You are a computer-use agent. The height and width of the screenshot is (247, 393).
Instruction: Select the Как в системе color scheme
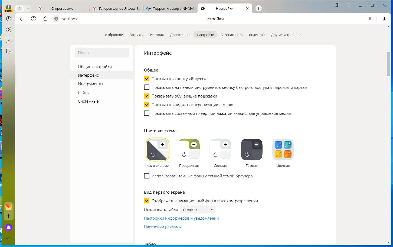click(x=158, y=149)
